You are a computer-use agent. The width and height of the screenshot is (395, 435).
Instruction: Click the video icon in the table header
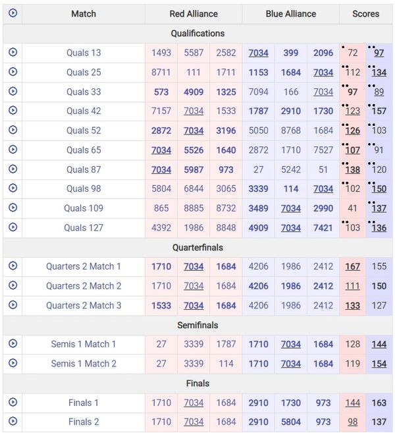pyautogui.click(x=13, y=13)
